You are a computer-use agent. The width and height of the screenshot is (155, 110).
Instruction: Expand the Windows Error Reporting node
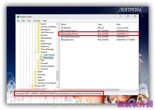(33, 83)
